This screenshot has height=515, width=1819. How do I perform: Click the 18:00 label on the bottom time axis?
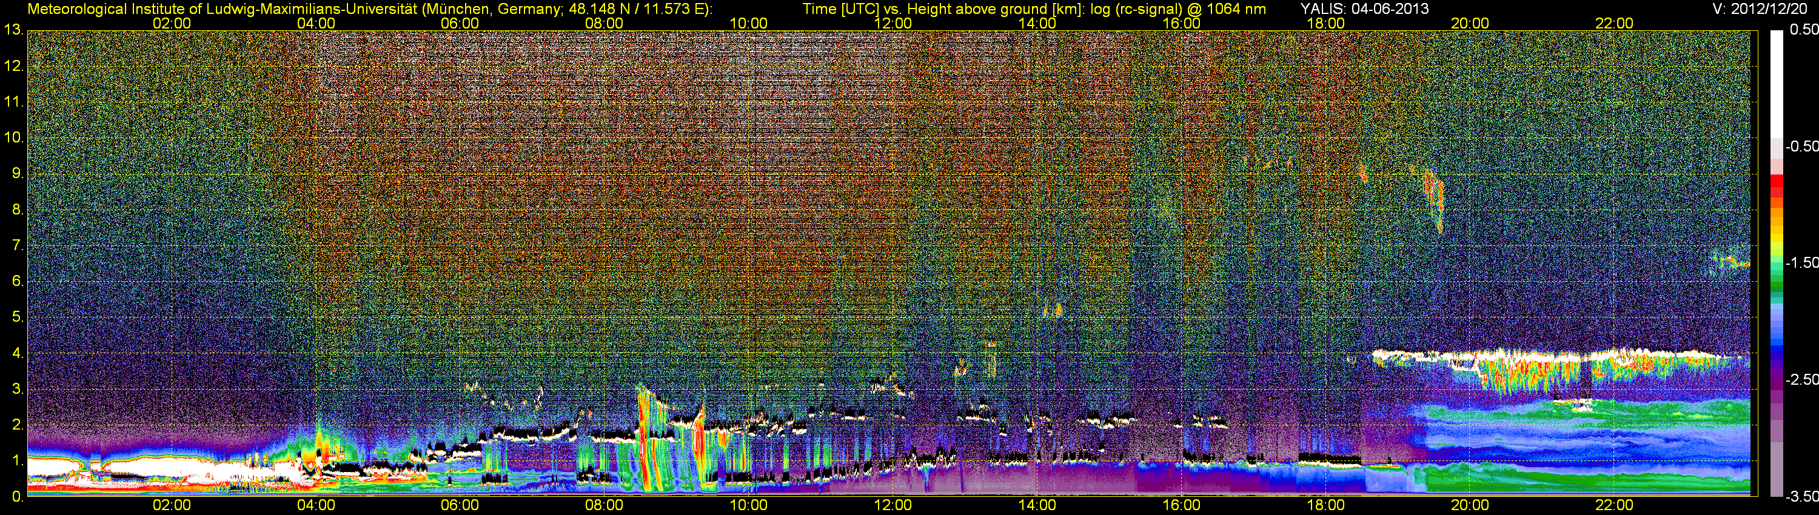tap(1325, 505)
